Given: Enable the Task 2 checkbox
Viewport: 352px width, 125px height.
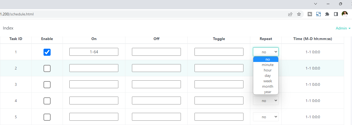Looking at the screenshot, I should tap(47, 68).
